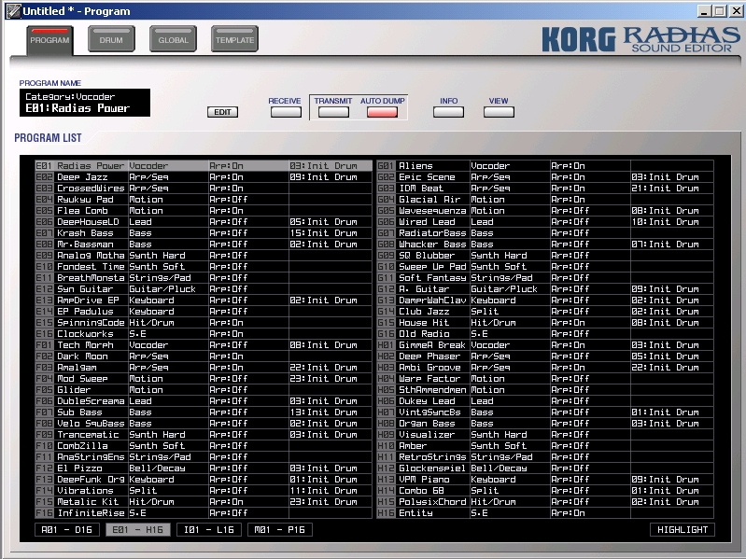The width and height of the screenshot is (746, 559).
Task: Select program G01 Aliens
Action: pos(545,166)
